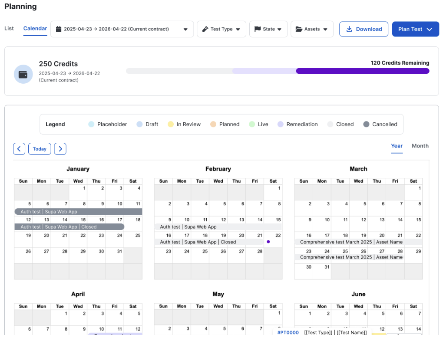443x341 pixels.
Task: Go to previous year with left chevron
Action: (x=19, y=149)
